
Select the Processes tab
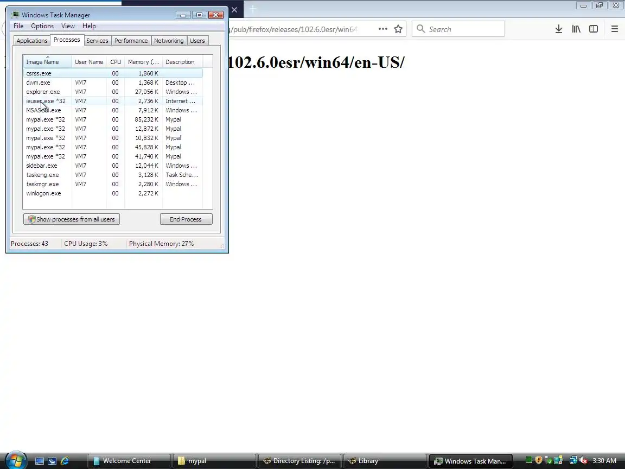click(67, 40)
